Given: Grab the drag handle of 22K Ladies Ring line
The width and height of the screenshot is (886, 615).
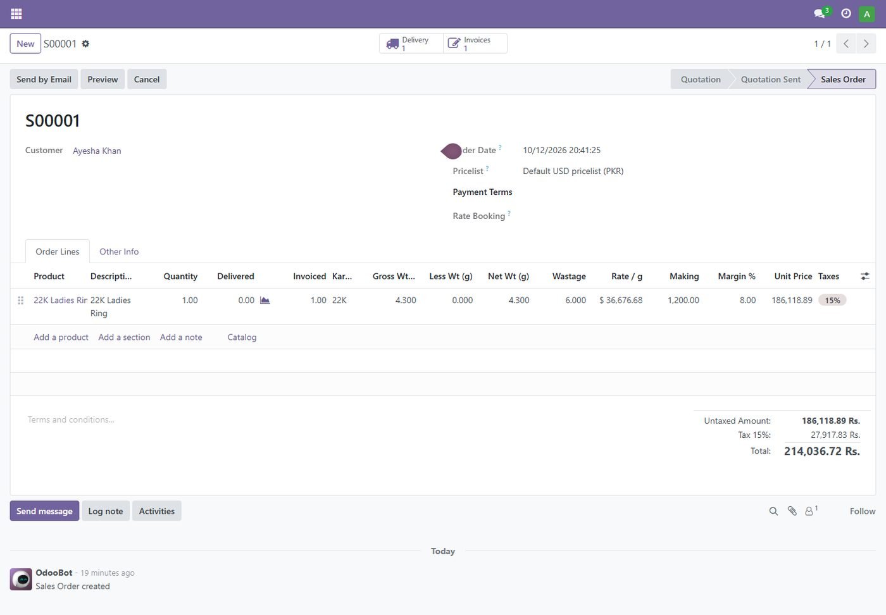Looking at the screenshot, I should coord(21,301).
